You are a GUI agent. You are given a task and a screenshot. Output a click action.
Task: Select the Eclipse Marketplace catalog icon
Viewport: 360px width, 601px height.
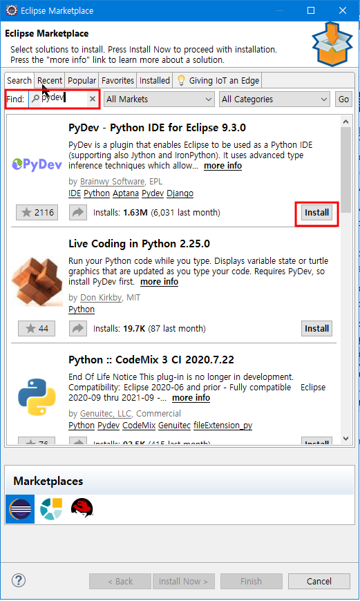(x=20, y=509)
